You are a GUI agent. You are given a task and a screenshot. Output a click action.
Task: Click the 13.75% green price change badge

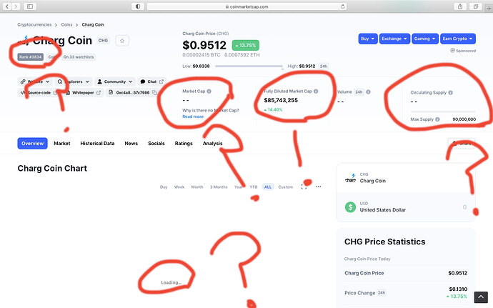click(x=246, y=45)
